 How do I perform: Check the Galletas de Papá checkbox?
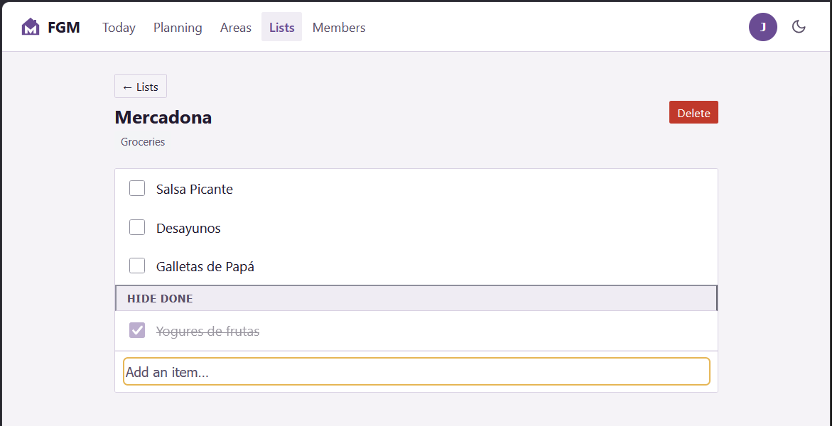(x=137, y=266)
